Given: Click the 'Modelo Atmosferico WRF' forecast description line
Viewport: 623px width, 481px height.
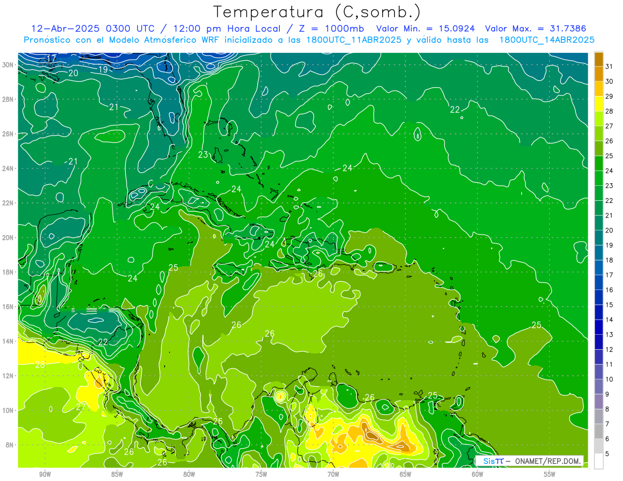Looking at the screenshot, I should click(x=309, y=39).
